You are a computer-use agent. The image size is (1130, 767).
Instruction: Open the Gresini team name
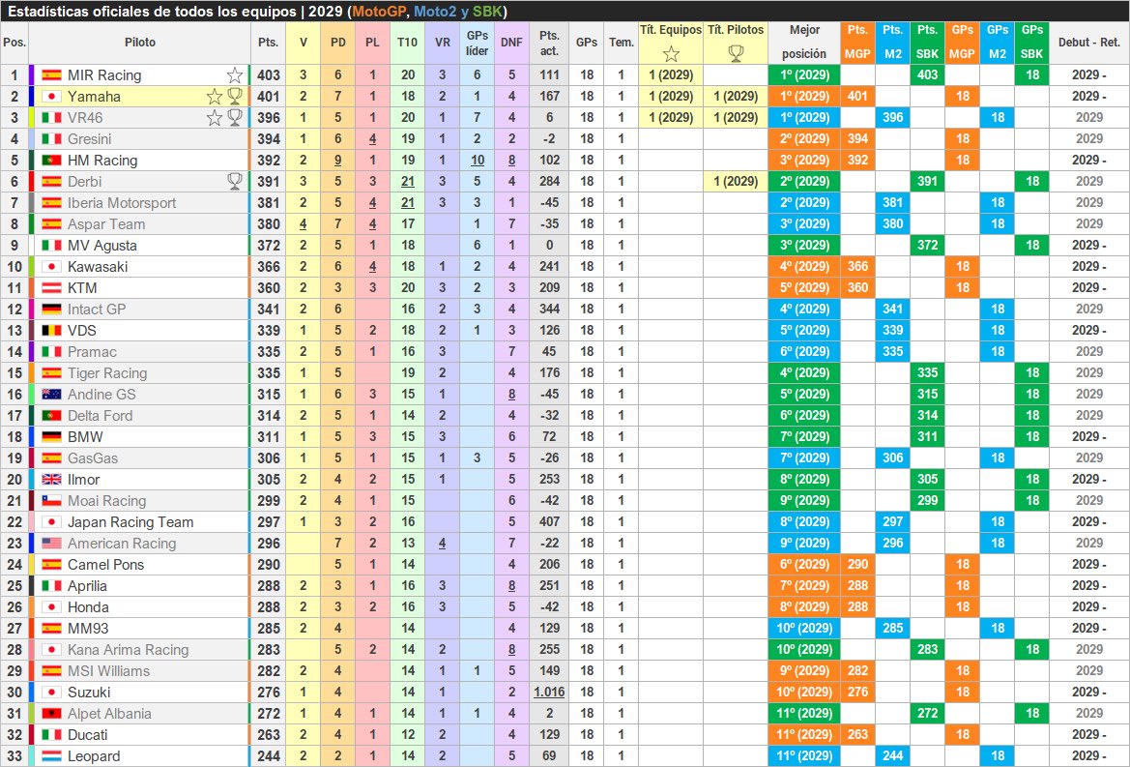[x=89, y=138]
